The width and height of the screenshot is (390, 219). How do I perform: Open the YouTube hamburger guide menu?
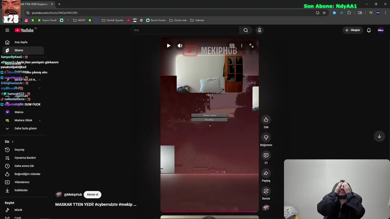point(7,30)
